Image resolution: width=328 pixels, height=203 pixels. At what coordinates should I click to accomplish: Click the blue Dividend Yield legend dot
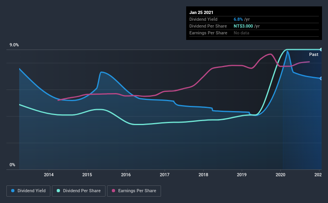(x=13, y=191)
